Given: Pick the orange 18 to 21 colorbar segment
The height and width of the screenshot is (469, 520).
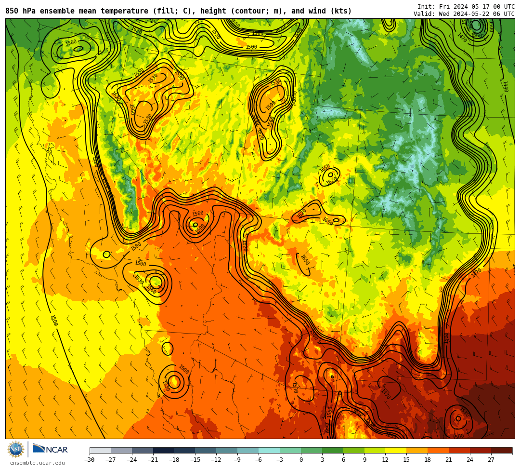Looking at the screenshot, I should pyautogui.click(x=439, y=450).
